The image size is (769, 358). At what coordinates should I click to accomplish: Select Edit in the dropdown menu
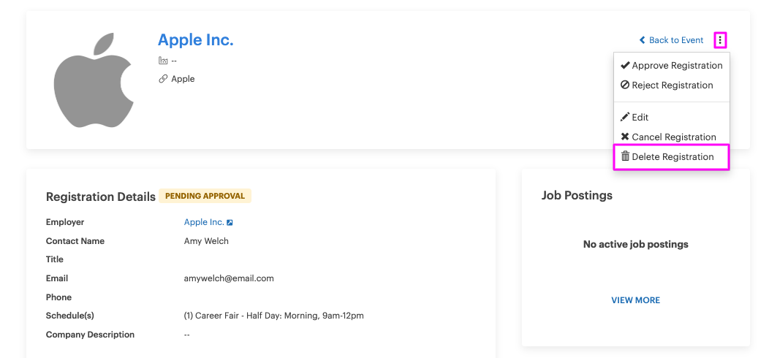point(671,117)
